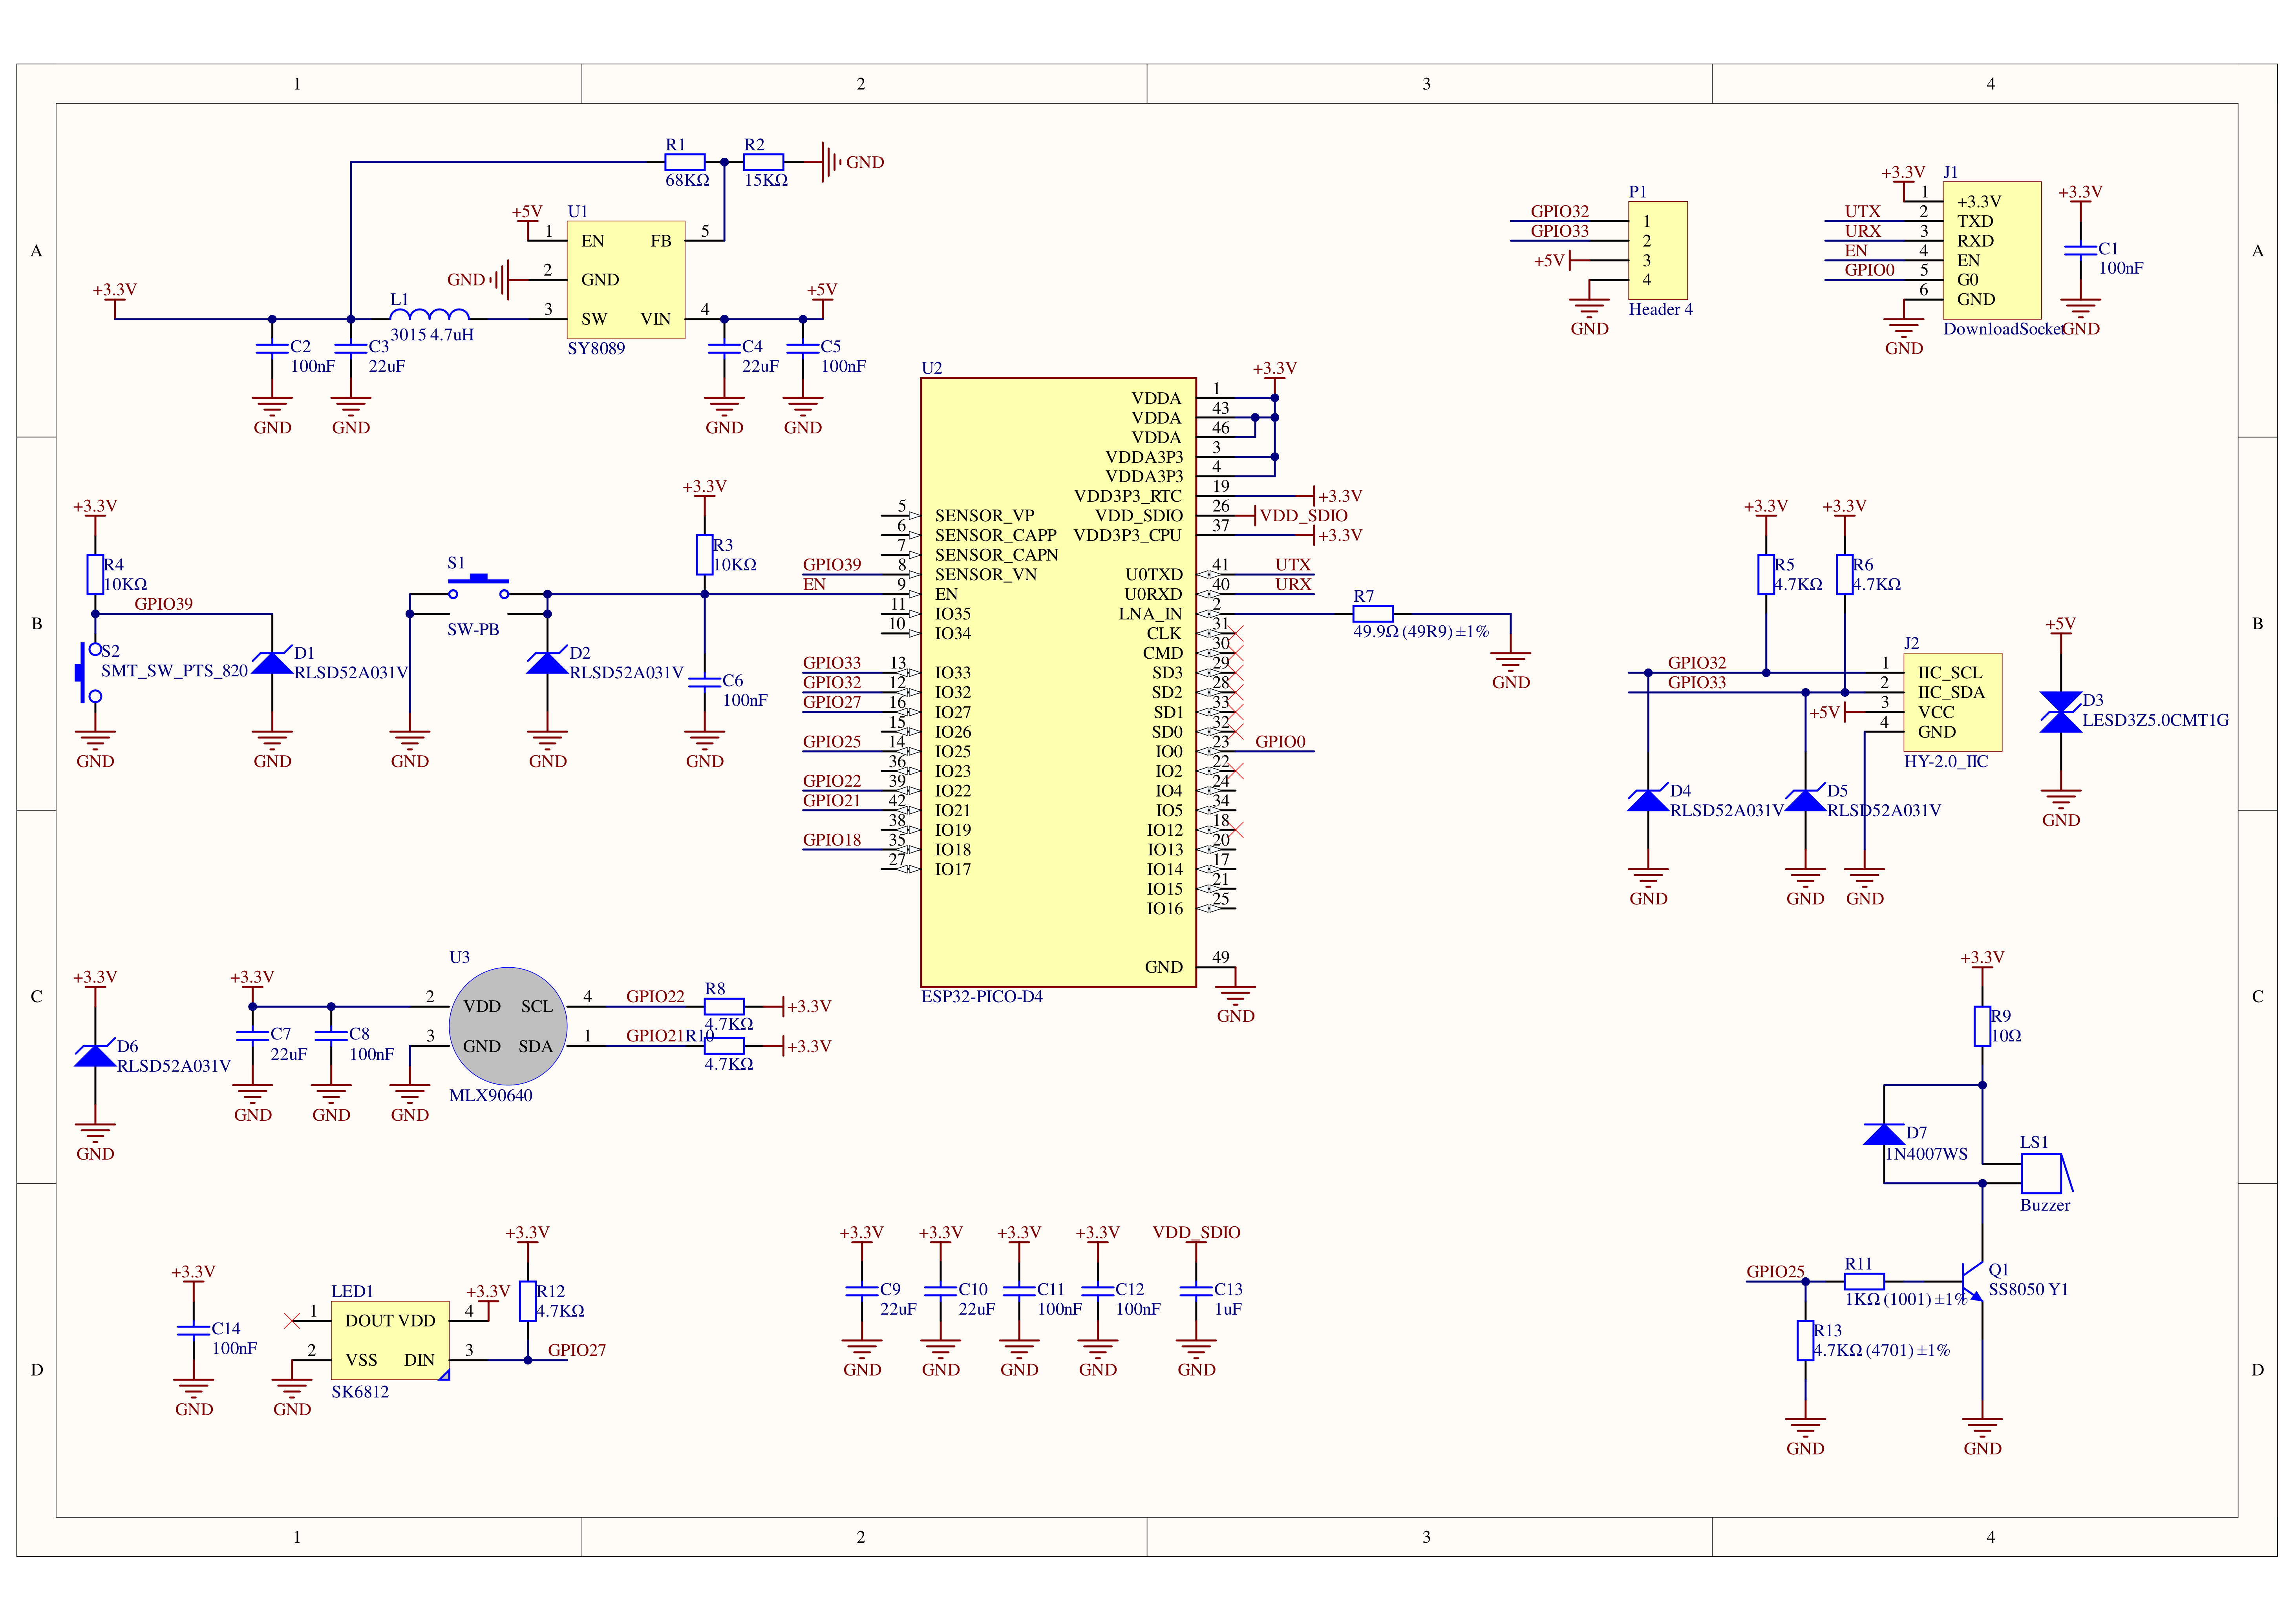Select the C7 22uF capacitor symbol
The height and width of the screenshot is (1622, 2296).
click(x=252, y=1036)
